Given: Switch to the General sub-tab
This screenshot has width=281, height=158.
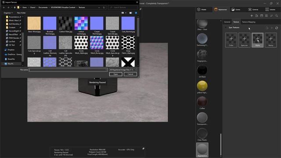Looking at the screenshot, I should coord(227,22).
